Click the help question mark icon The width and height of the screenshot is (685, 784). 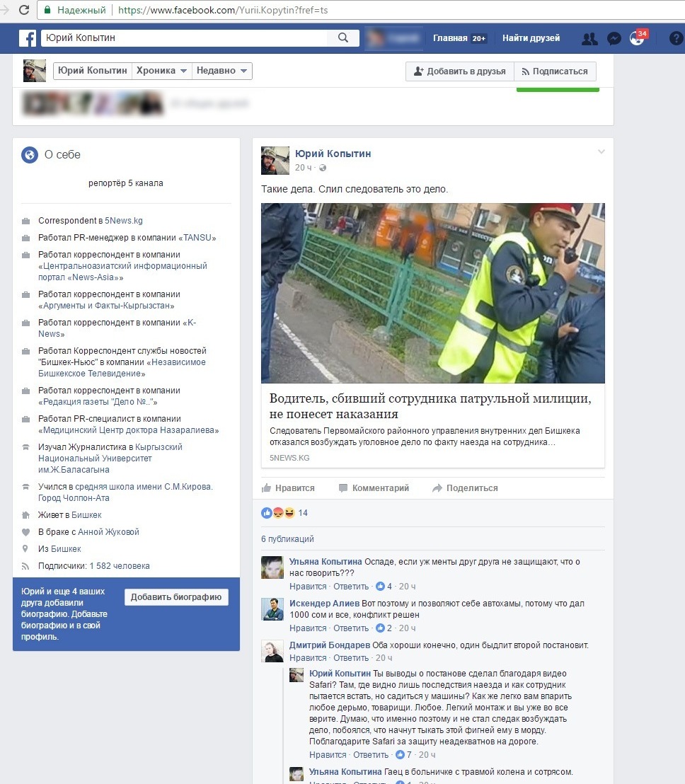click(x=676, y=39)
